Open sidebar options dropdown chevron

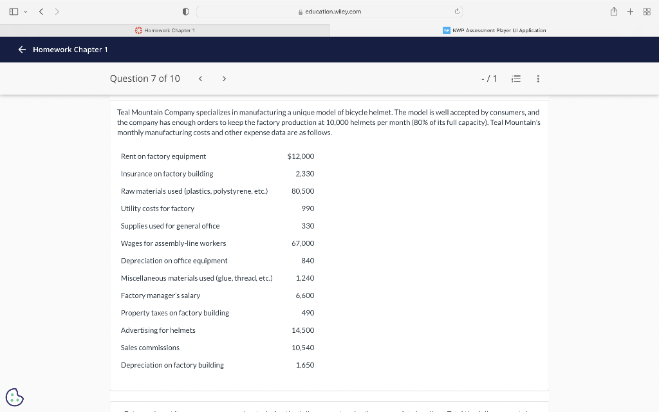26,12
